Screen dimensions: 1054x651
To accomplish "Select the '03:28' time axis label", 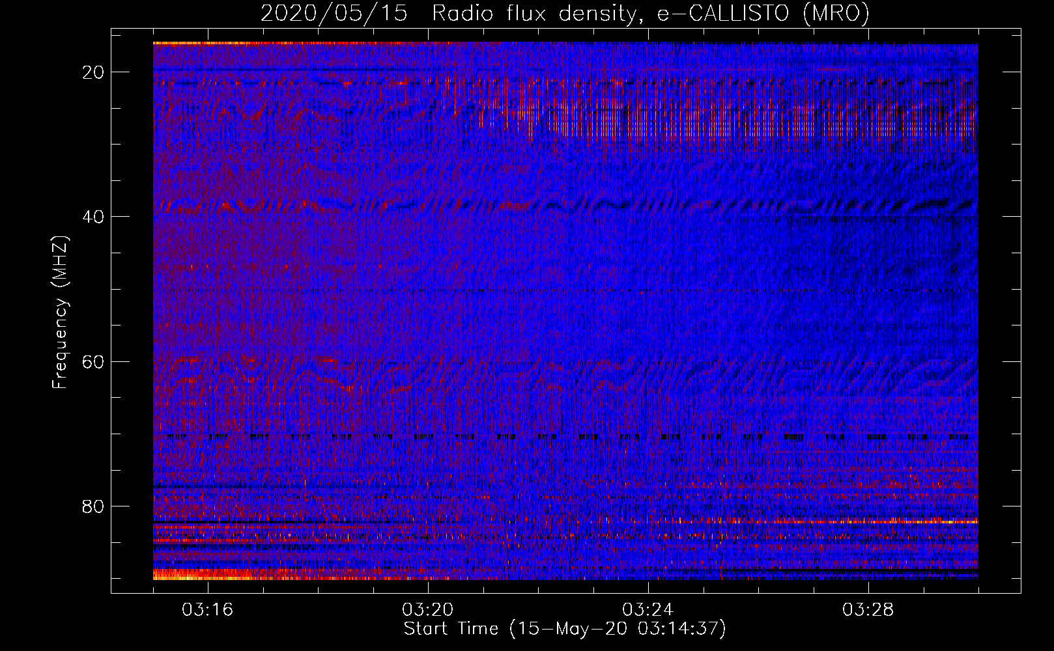I will click(x=868, y=610).
